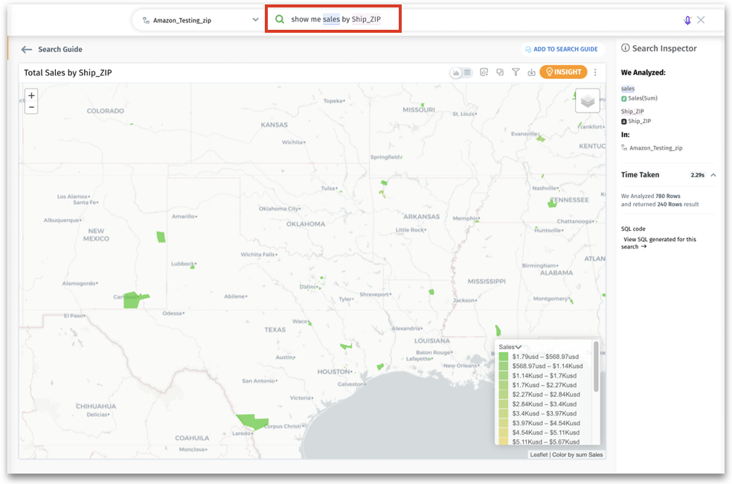Zoom in on the map
The width and height of the screenshot is (732, 484).
[31, 95]
